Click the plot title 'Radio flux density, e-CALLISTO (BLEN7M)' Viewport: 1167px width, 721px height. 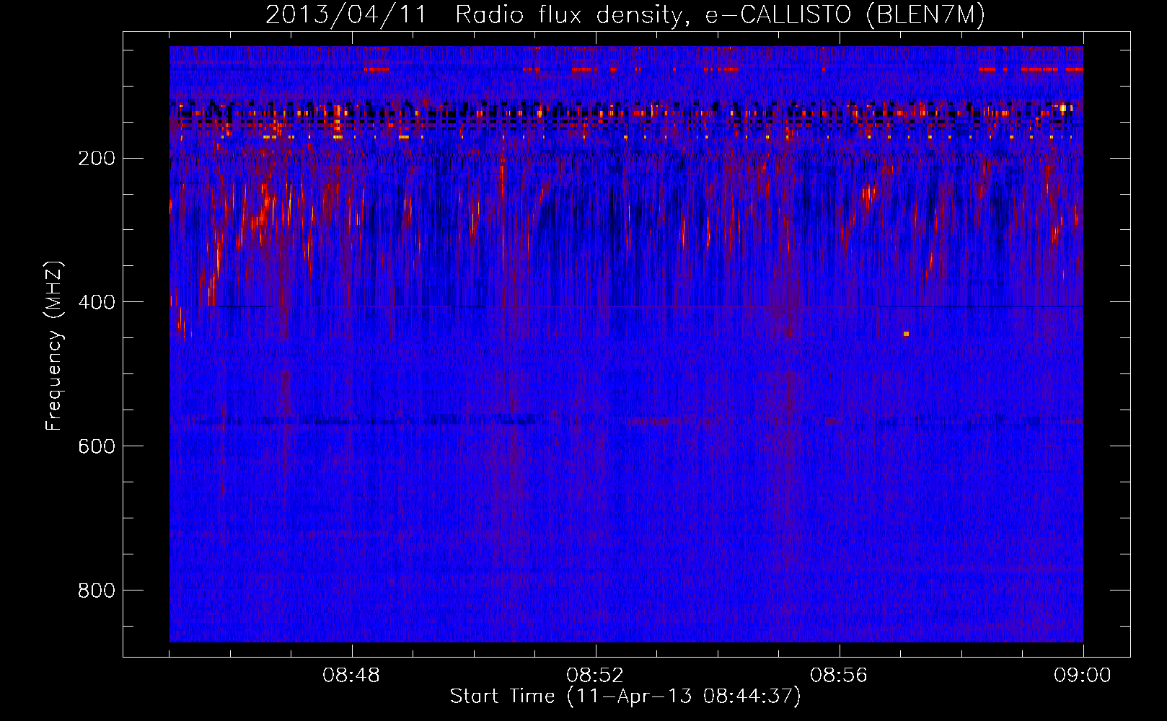(x=720, y=14)
